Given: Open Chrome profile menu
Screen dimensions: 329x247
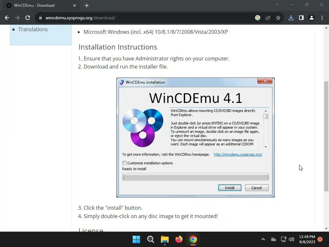Looking at the screenshot, I should point(312,18).
